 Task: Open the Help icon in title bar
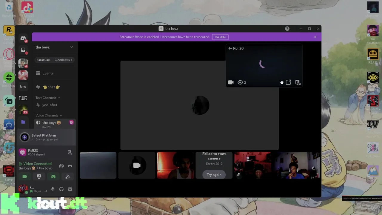287,29
